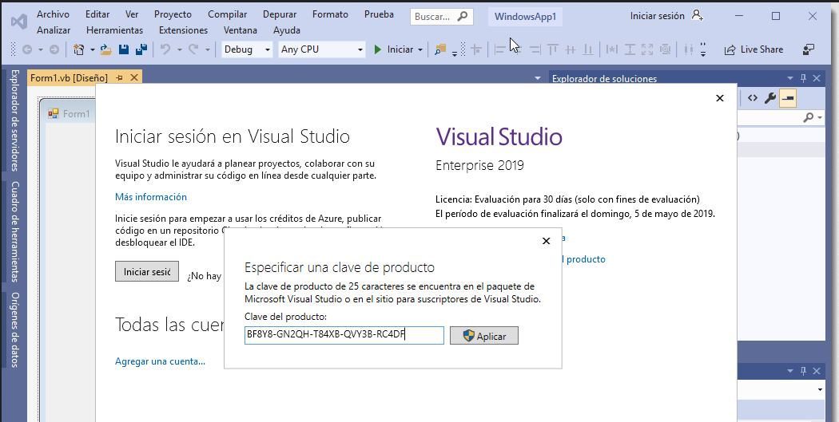Open the new project dropdown arrow
This screenshot has height=422, width=839.
pyautogui.click(x=92, y=49)
